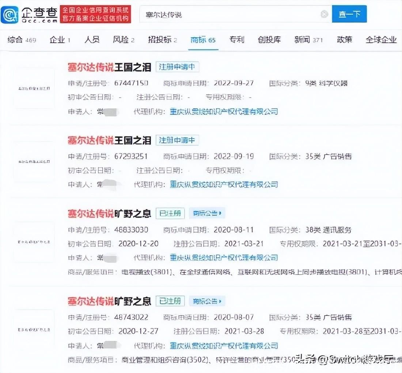Image resolution: width=402 pixels, height=373 pixels.
Task: Switch to the 人员 tab
Action: [92, 40]
